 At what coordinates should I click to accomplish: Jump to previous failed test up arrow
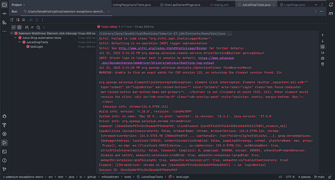click(322, 35)
